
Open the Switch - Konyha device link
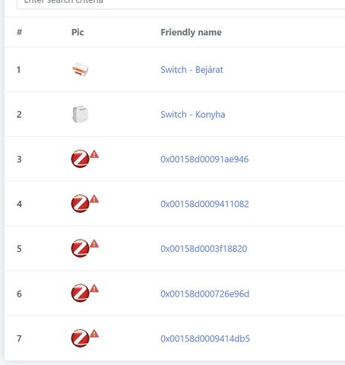tap(193, 115)
